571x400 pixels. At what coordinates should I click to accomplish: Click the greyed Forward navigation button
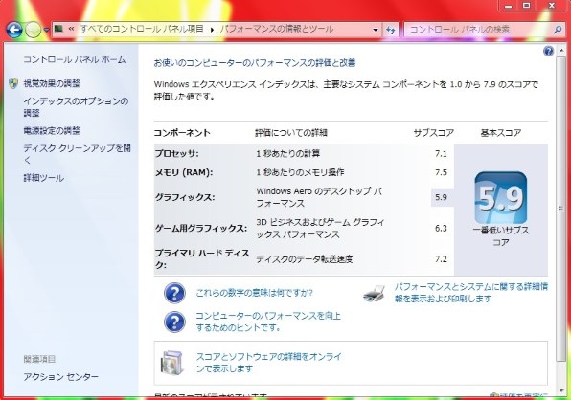[33, 31]
